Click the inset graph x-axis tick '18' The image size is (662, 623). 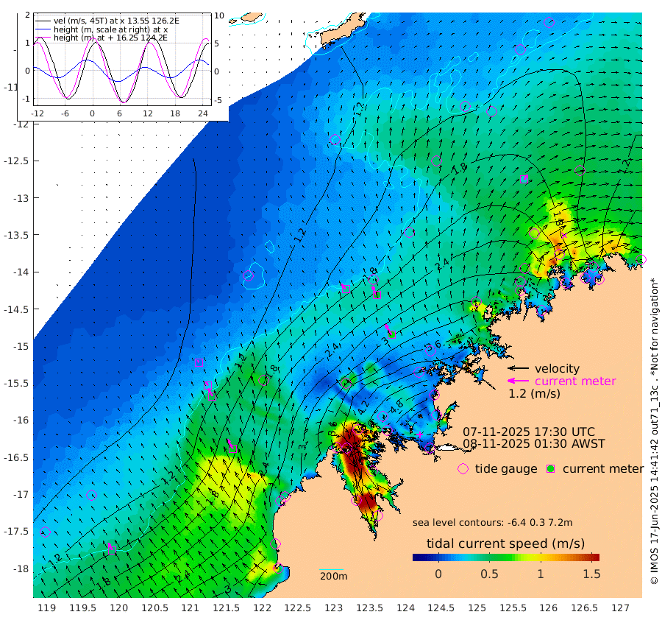tap(175, 113)
